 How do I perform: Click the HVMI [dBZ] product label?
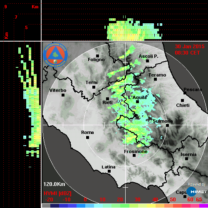[57, 193]
